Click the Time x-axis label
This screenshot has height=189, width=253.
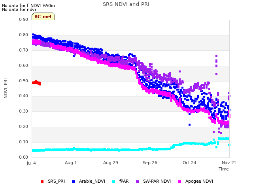[x=224, y=169]
